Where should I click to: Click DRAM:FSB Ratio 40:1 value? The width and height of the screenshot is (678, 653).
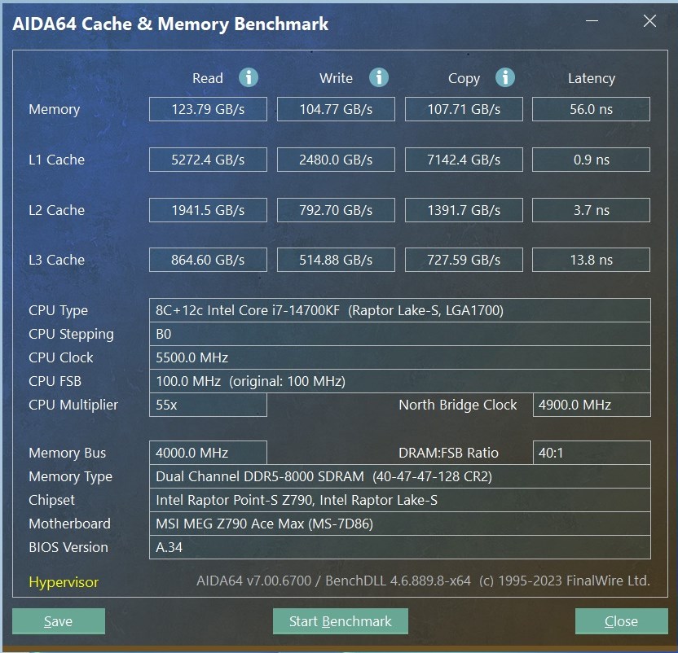coord(592,453)
